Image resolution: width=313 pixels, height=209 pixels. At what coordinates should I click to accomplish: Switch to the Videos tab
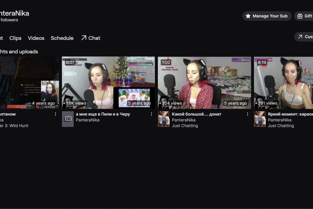pyautogui.click(x=36, y=38)
